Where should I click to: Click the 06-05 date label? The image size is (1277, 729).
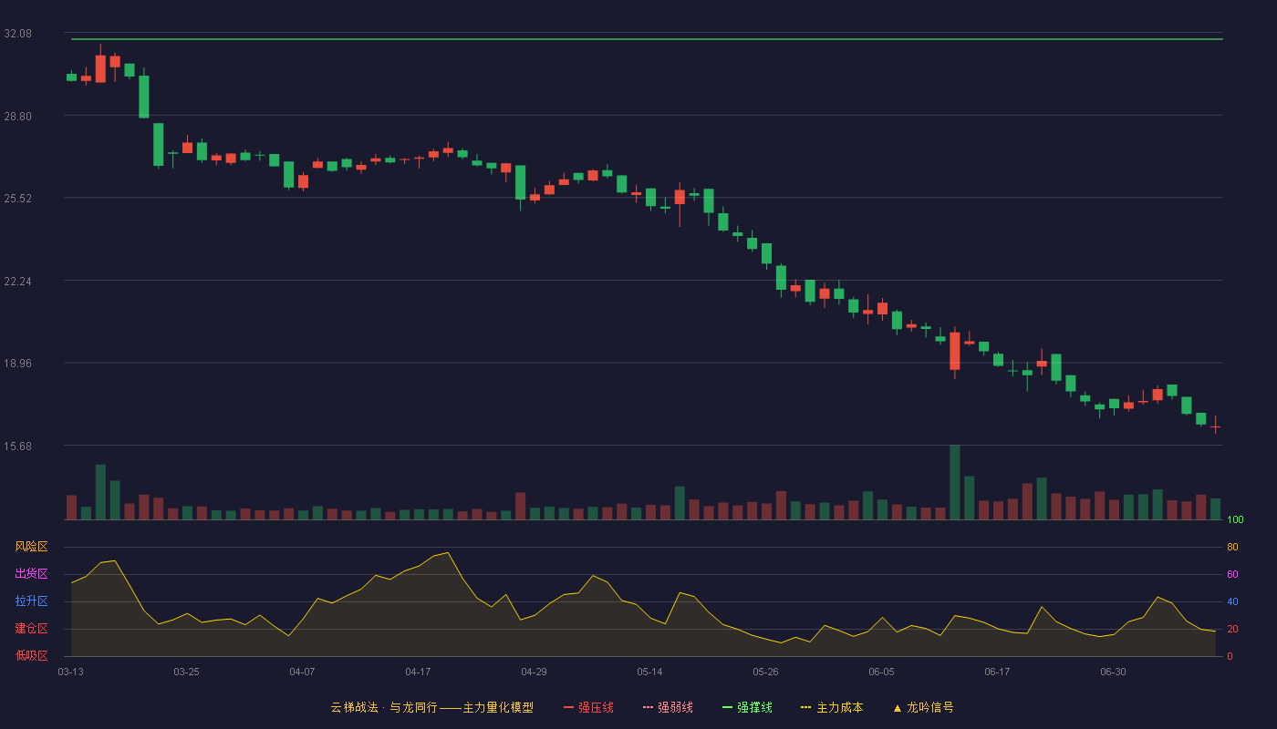click(881, 672)
